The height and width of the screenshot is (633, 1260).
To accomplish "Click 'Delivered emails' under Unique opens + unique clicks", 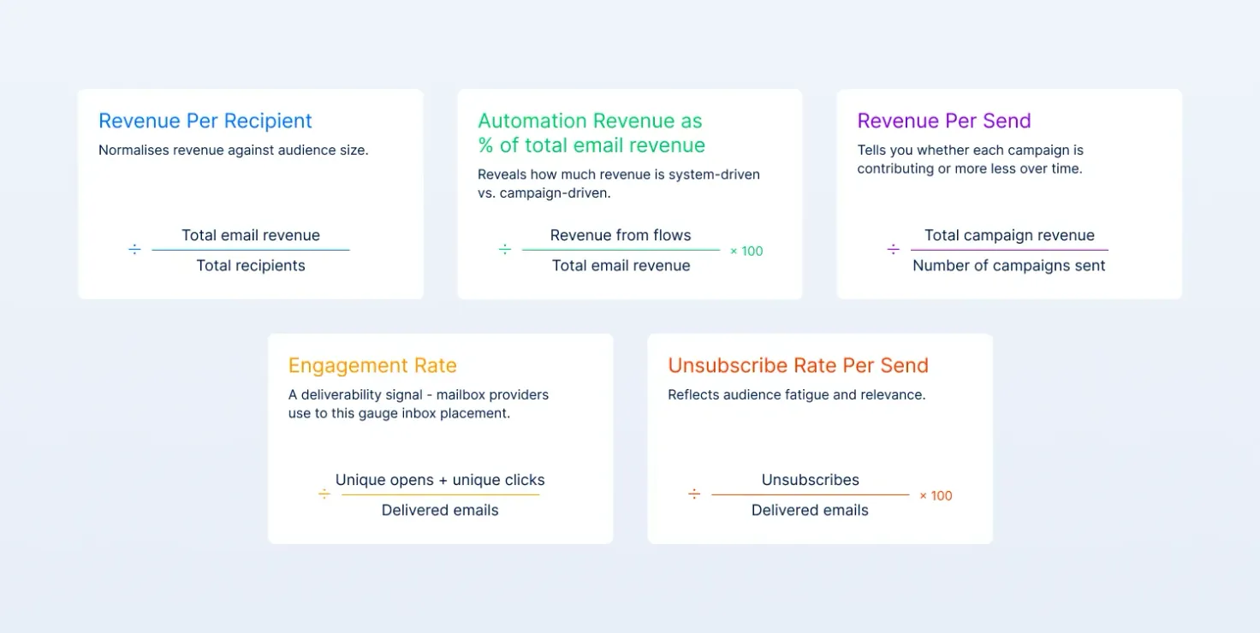I will pos(440,510).
